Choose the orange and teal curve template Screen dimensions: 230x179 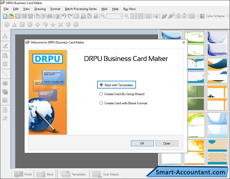pyautogui.click(x=217, y=71)
